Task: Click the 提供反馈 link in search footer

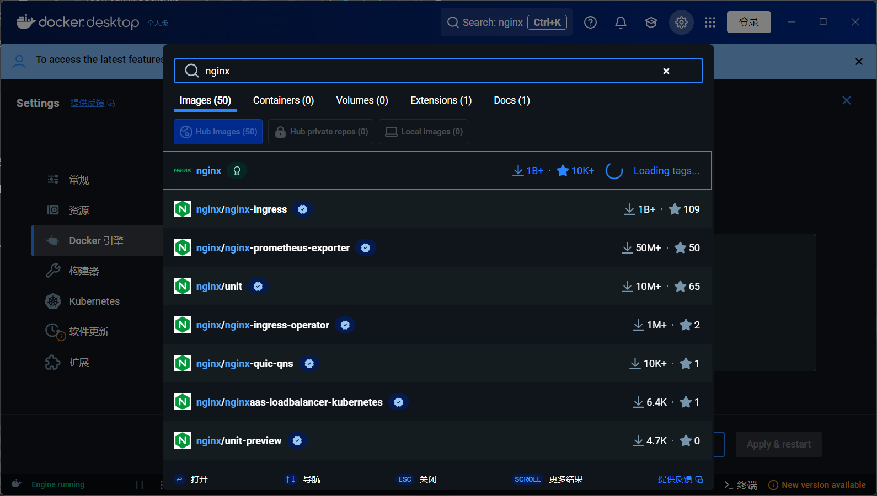Action: click(x=680, y=479)
